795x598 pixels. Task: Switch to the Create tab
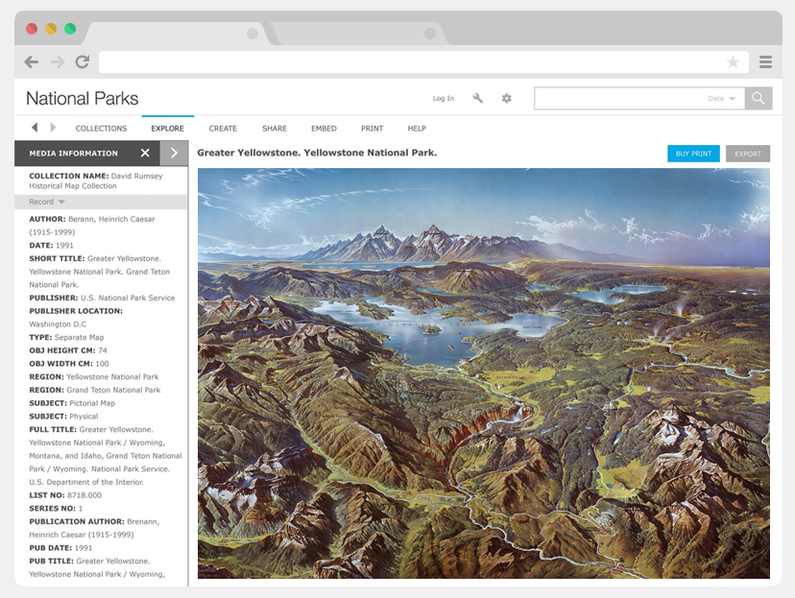click(223, 129)
